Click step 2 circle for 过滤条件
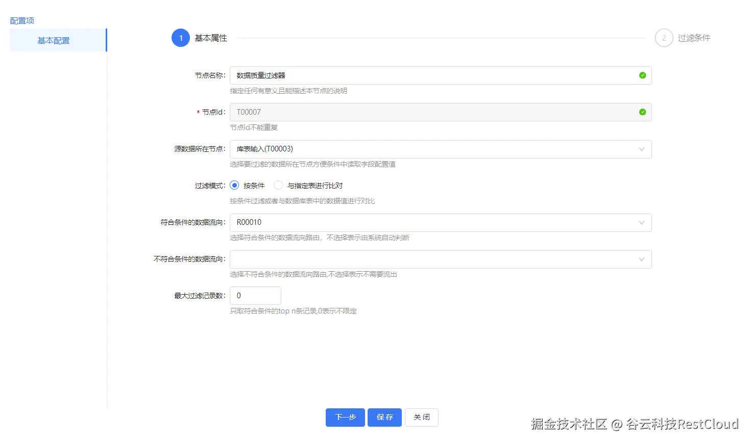The image size is (751, 443). pos(664,38)
